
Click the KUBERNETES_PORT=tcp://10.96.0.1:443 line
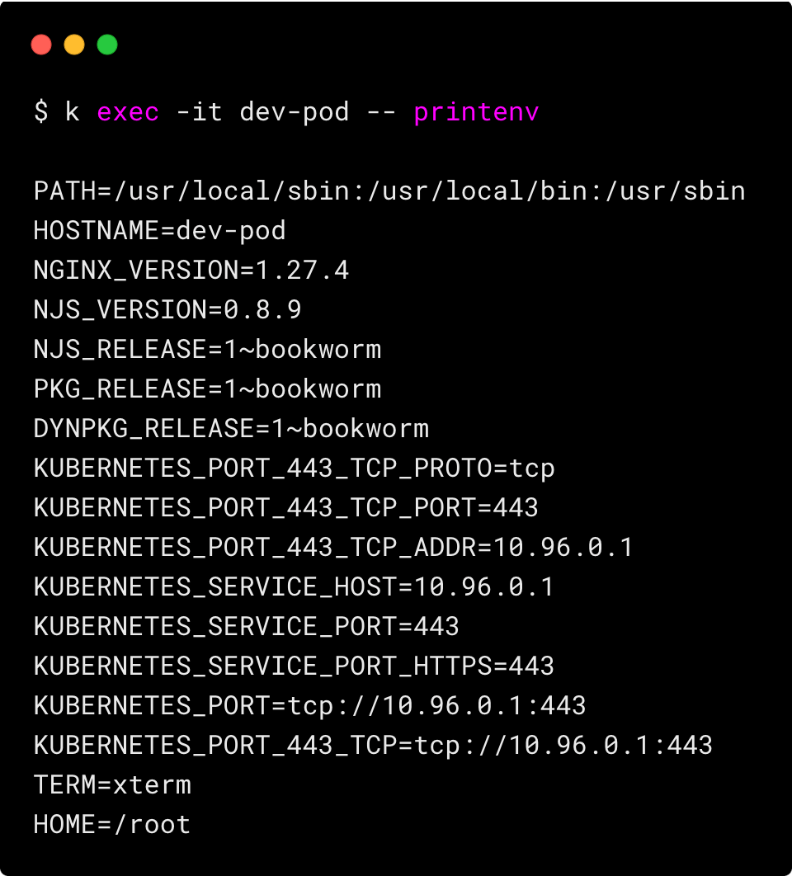coord(310,706)
